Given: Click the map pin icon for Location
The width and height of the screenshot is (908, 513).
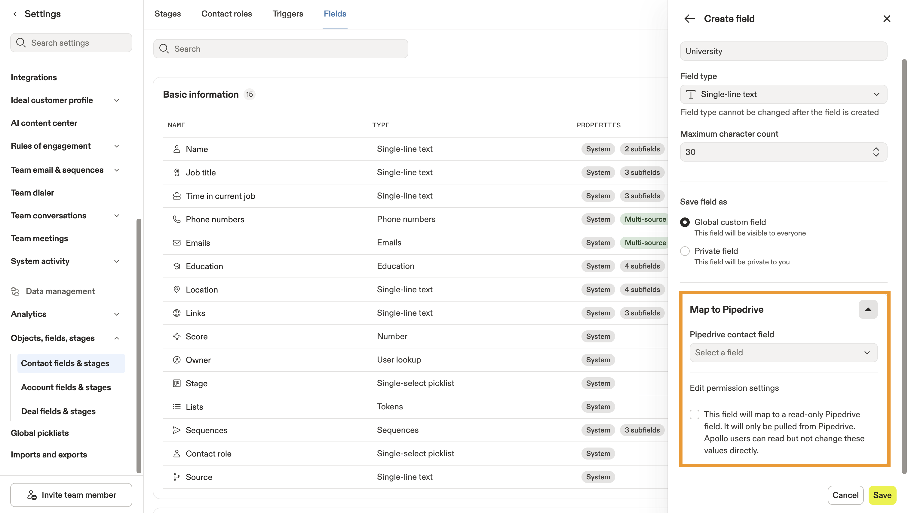Looking at the screenshot, I should (177, 290).
